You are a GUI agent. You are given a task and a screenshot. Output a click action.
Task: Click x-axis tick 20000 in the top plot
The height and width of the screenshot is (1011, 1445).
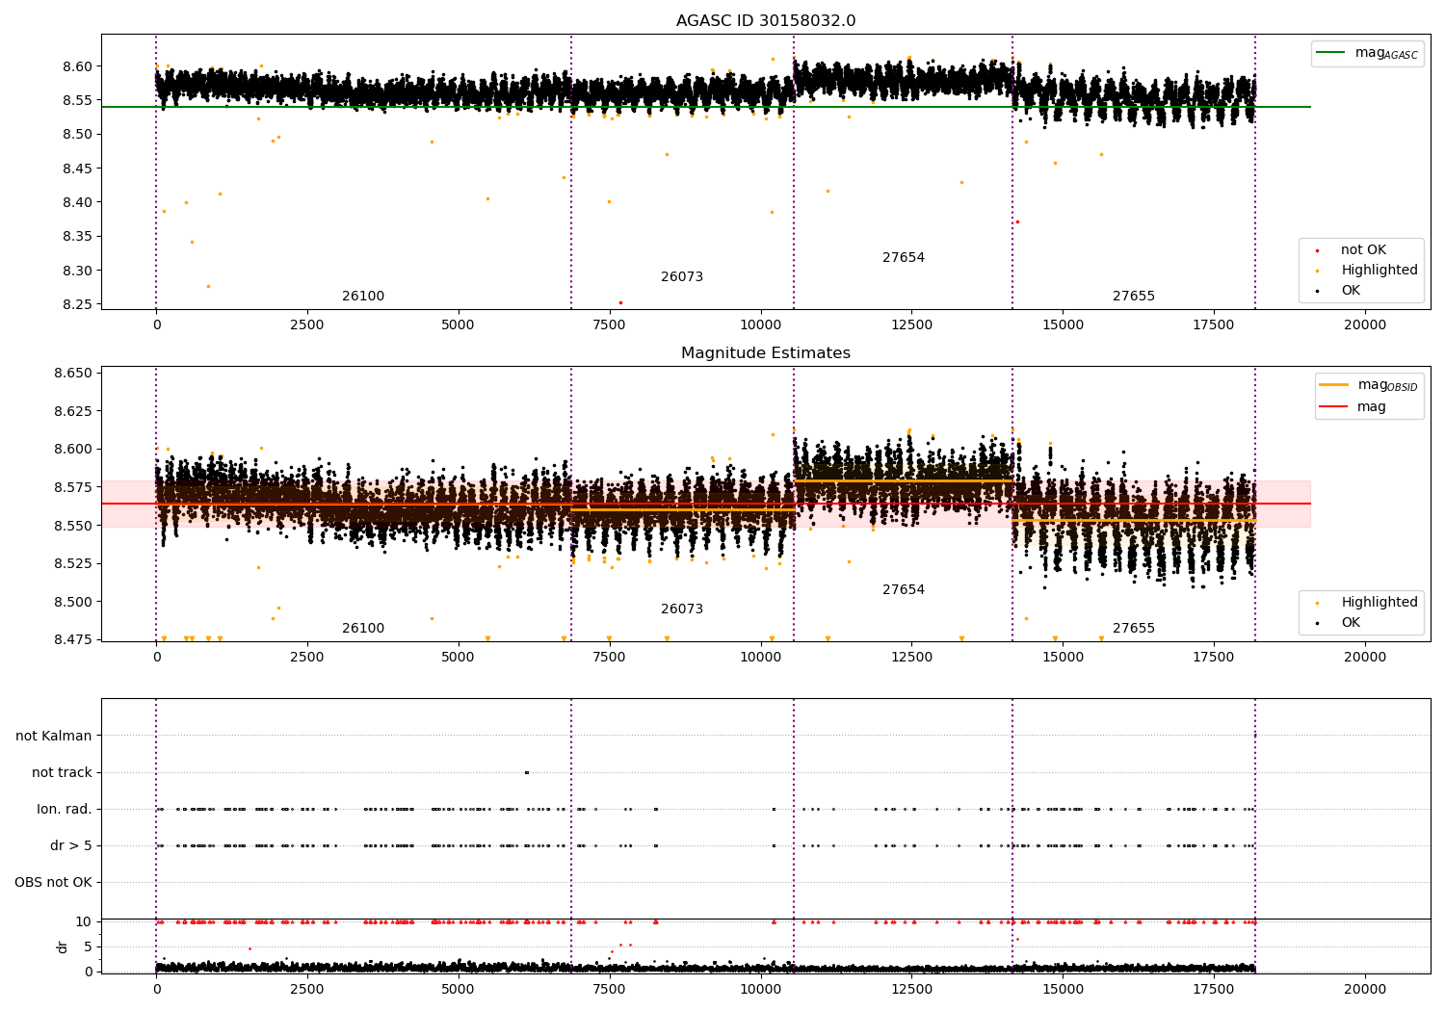click(x=1365, y=324)
